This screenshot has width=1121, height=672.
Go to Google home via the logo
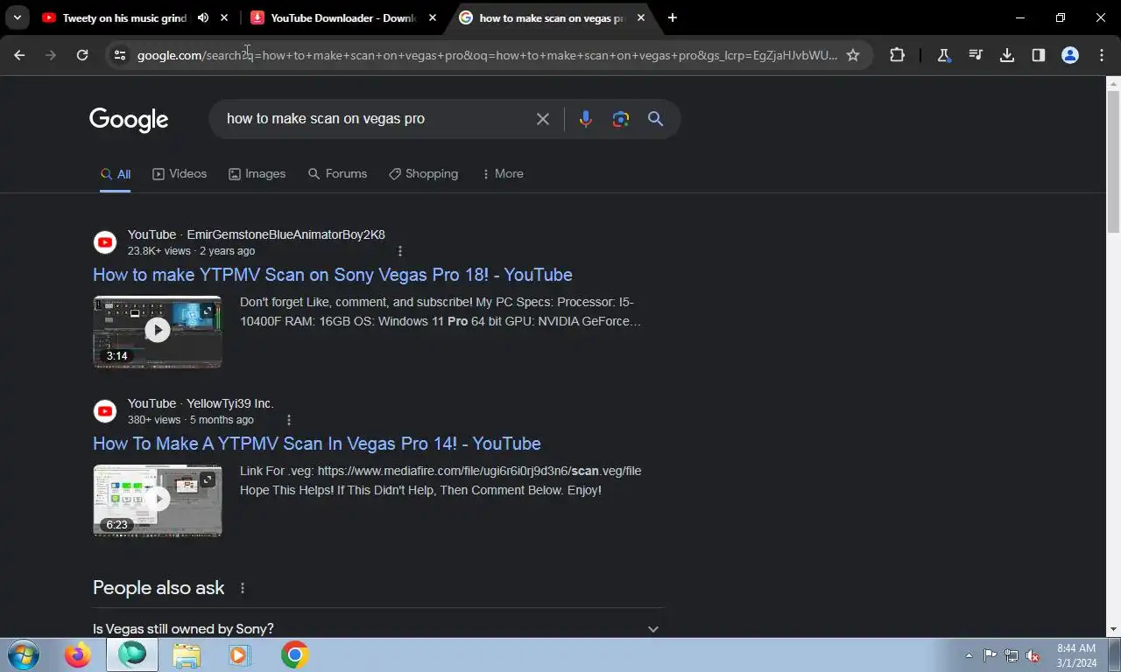click(129, 120)
